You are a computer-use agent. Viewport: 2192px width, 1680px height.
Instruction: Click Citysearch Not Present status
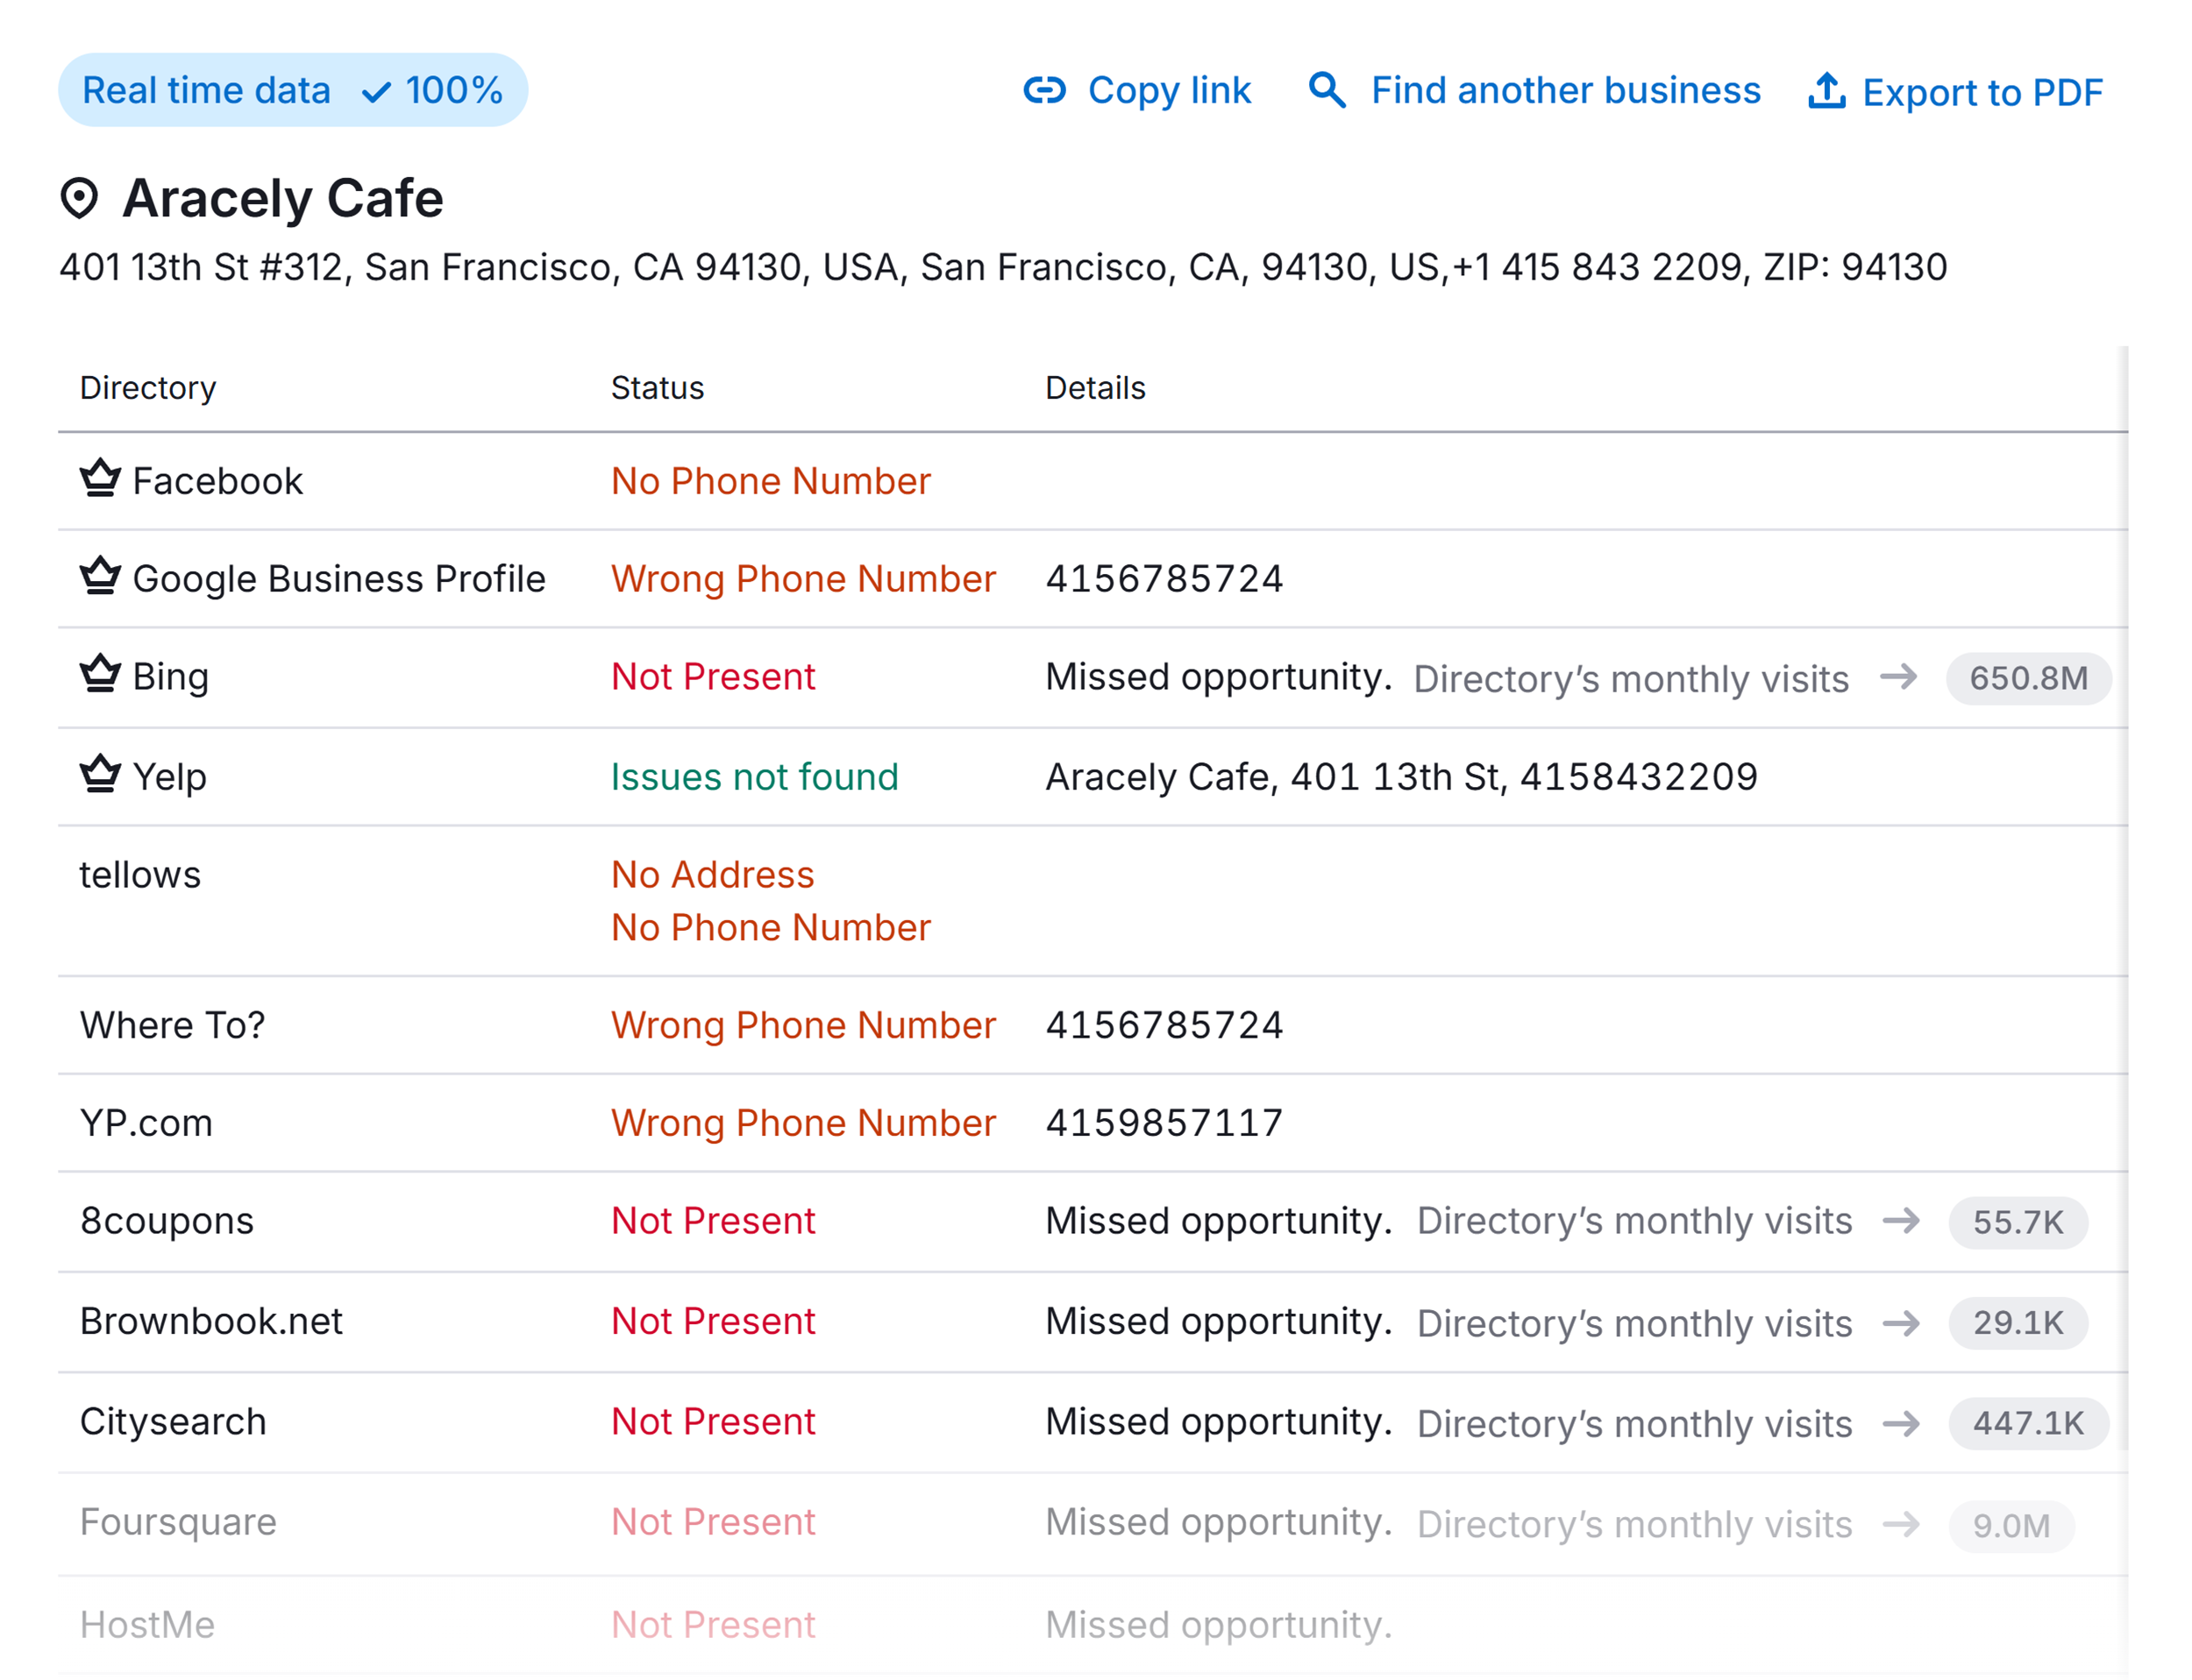tap(714, 1421)
